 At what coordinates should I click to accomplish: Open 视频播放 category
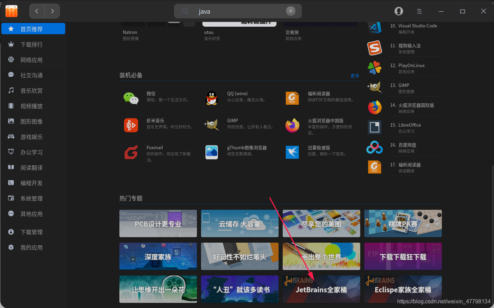pyautogui.click(x=33, y=106)
